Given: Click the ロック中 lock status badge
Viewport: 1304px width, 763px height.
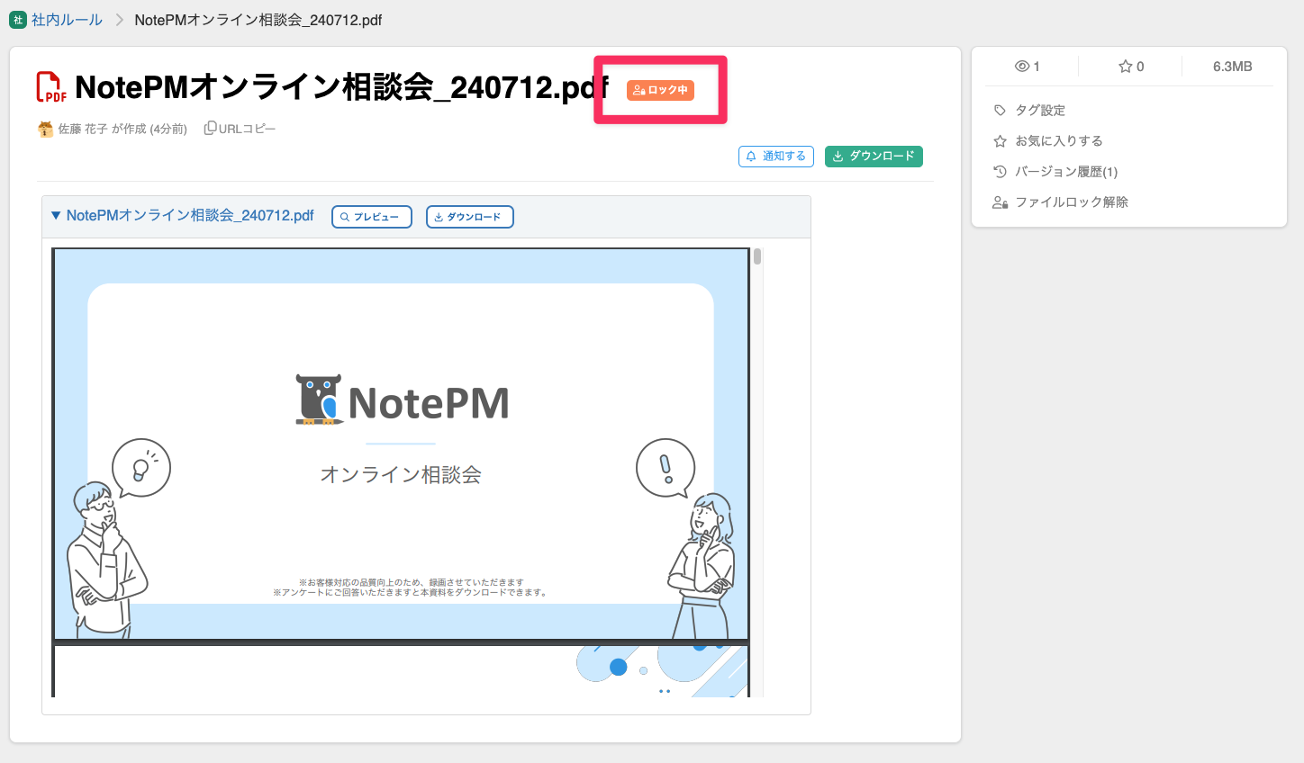Looking at the screenshot, I should [x=660, y=90].
